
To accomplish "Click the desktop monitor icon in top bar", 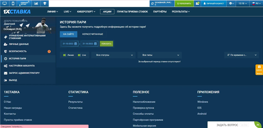I will [5, 3].
